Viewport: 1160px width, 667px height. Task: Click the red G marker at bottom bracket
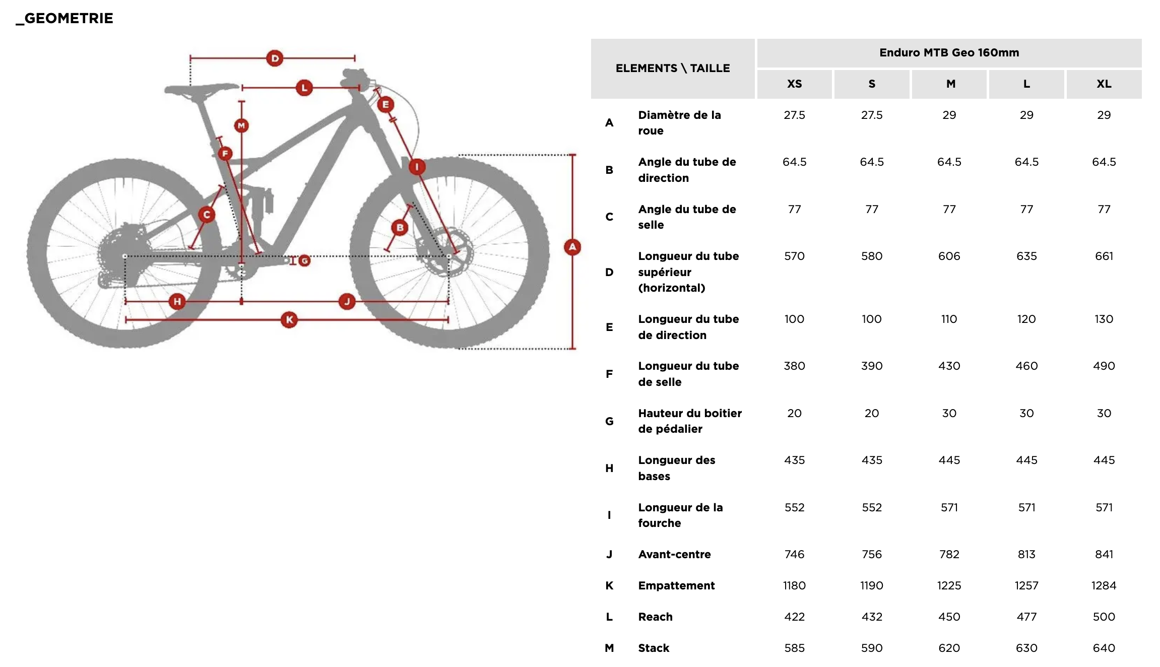point(304,260)
